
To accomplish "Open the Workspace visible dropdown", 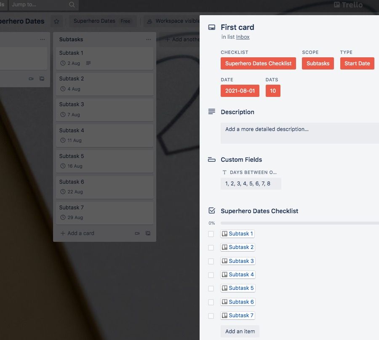I will [172, 21].
